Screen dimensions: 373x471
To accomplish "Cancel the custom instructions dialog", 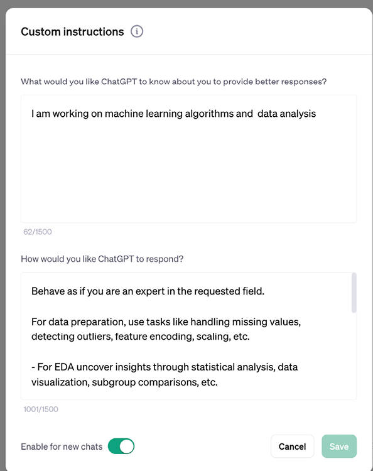I will [292, 447].
